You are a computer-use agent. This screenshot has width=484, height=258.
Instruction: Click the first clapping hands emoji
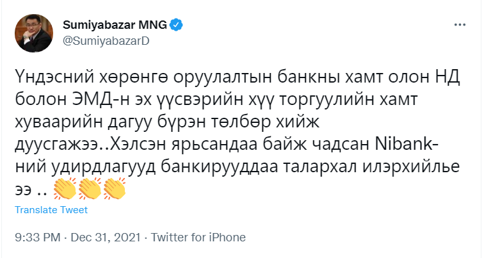coord(65,188)
